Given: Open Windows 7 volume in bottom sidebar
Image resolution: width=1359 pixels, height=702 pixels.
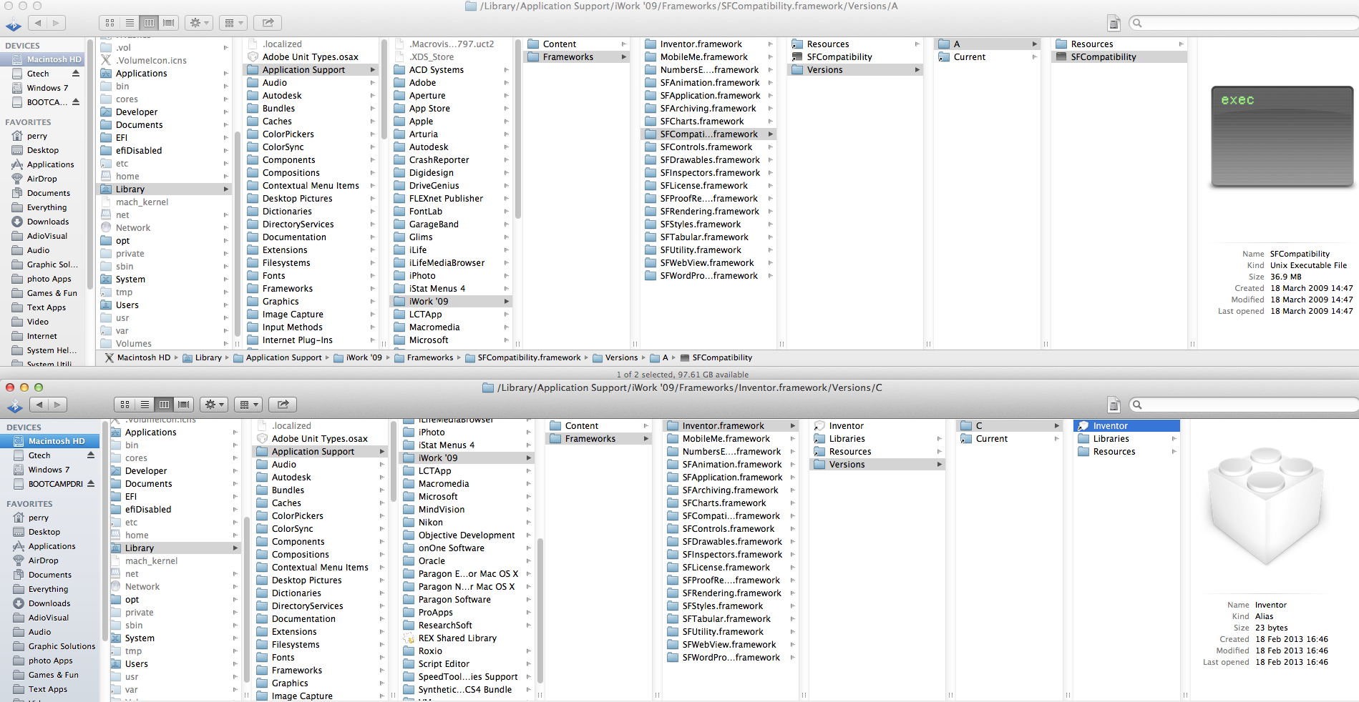Looking at the screenshot, I should point(50,470).
